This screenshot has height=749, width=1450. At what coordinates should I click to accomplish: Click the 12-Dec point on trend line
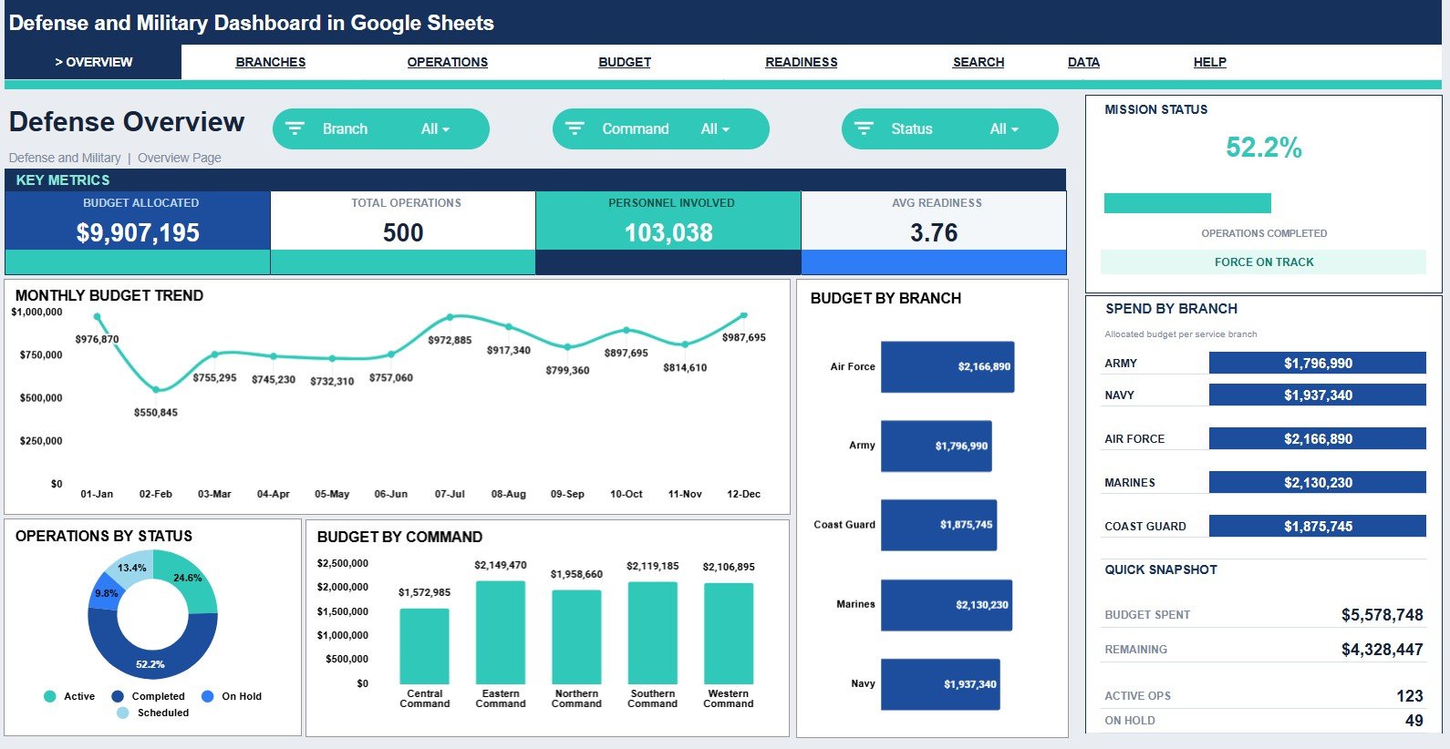point(743,315)
